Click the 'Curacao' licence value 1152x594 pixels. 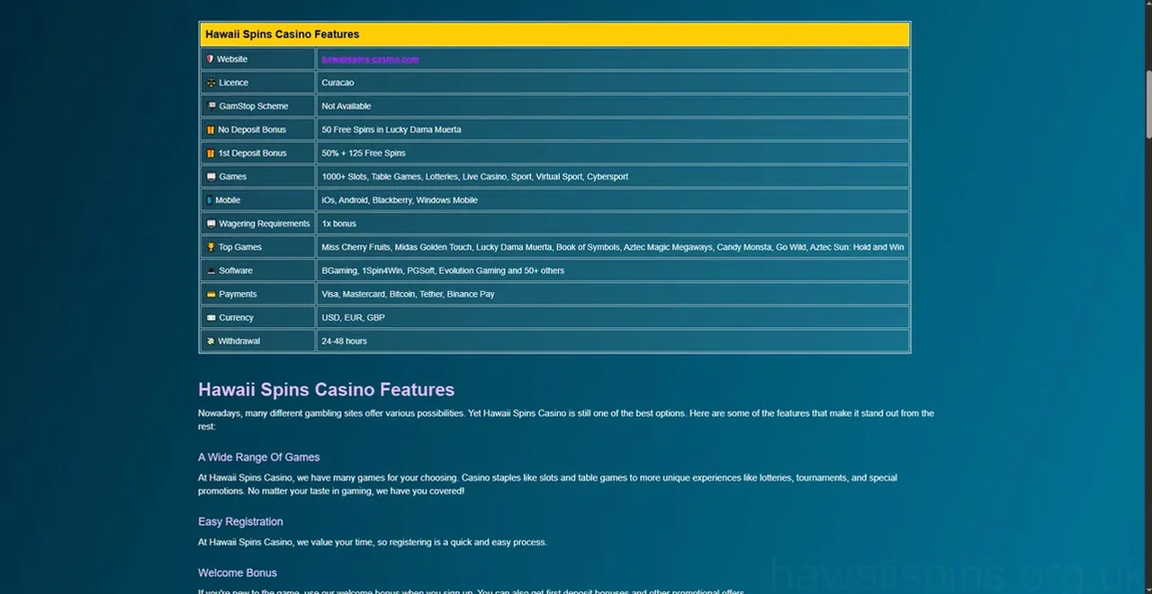pyautogui.click(x=337, y=83)
